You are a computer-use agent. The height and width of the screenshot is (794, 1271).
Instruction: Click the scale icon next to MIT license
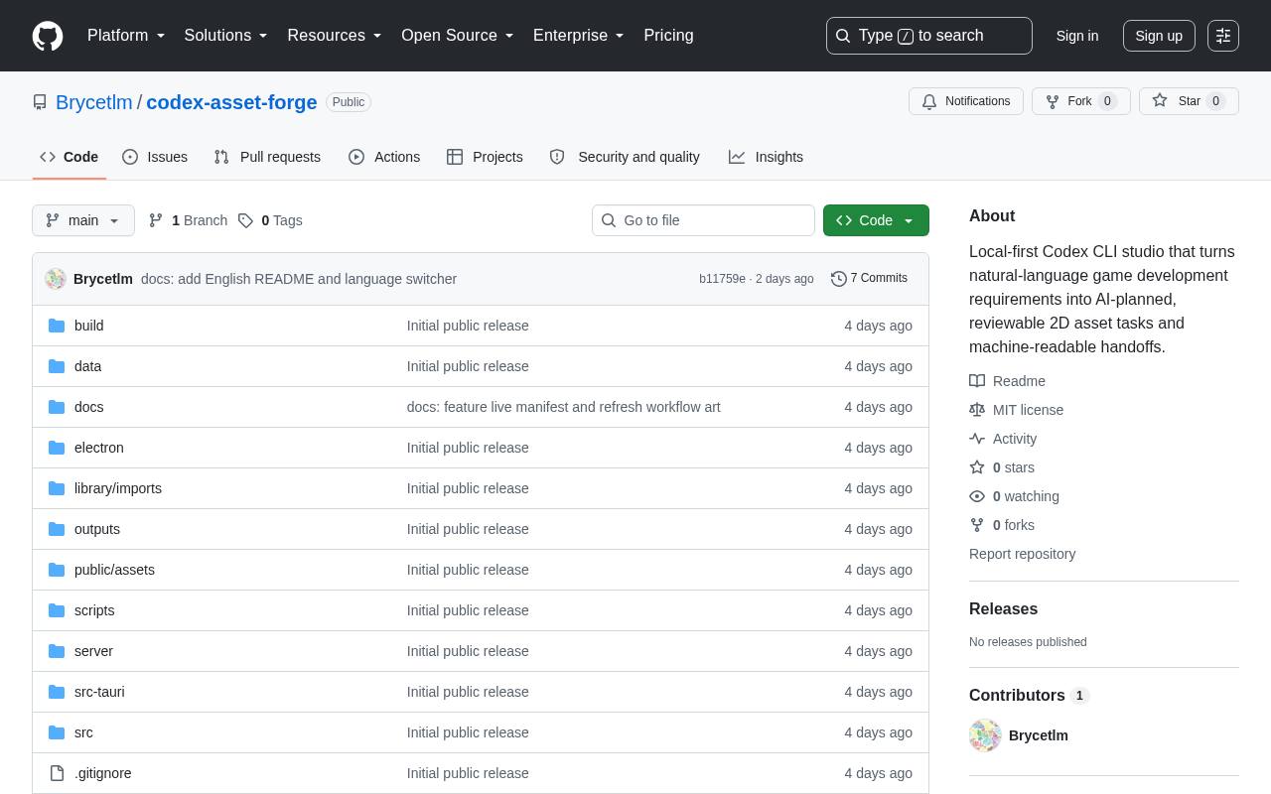(977, 410)
